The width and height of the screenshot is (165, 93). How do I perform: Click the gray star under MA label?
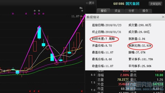82,11
